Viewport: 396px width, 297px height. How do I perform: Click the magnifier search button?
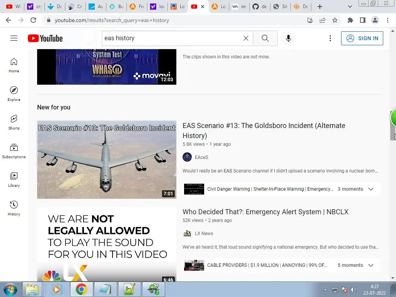point(265,38)
